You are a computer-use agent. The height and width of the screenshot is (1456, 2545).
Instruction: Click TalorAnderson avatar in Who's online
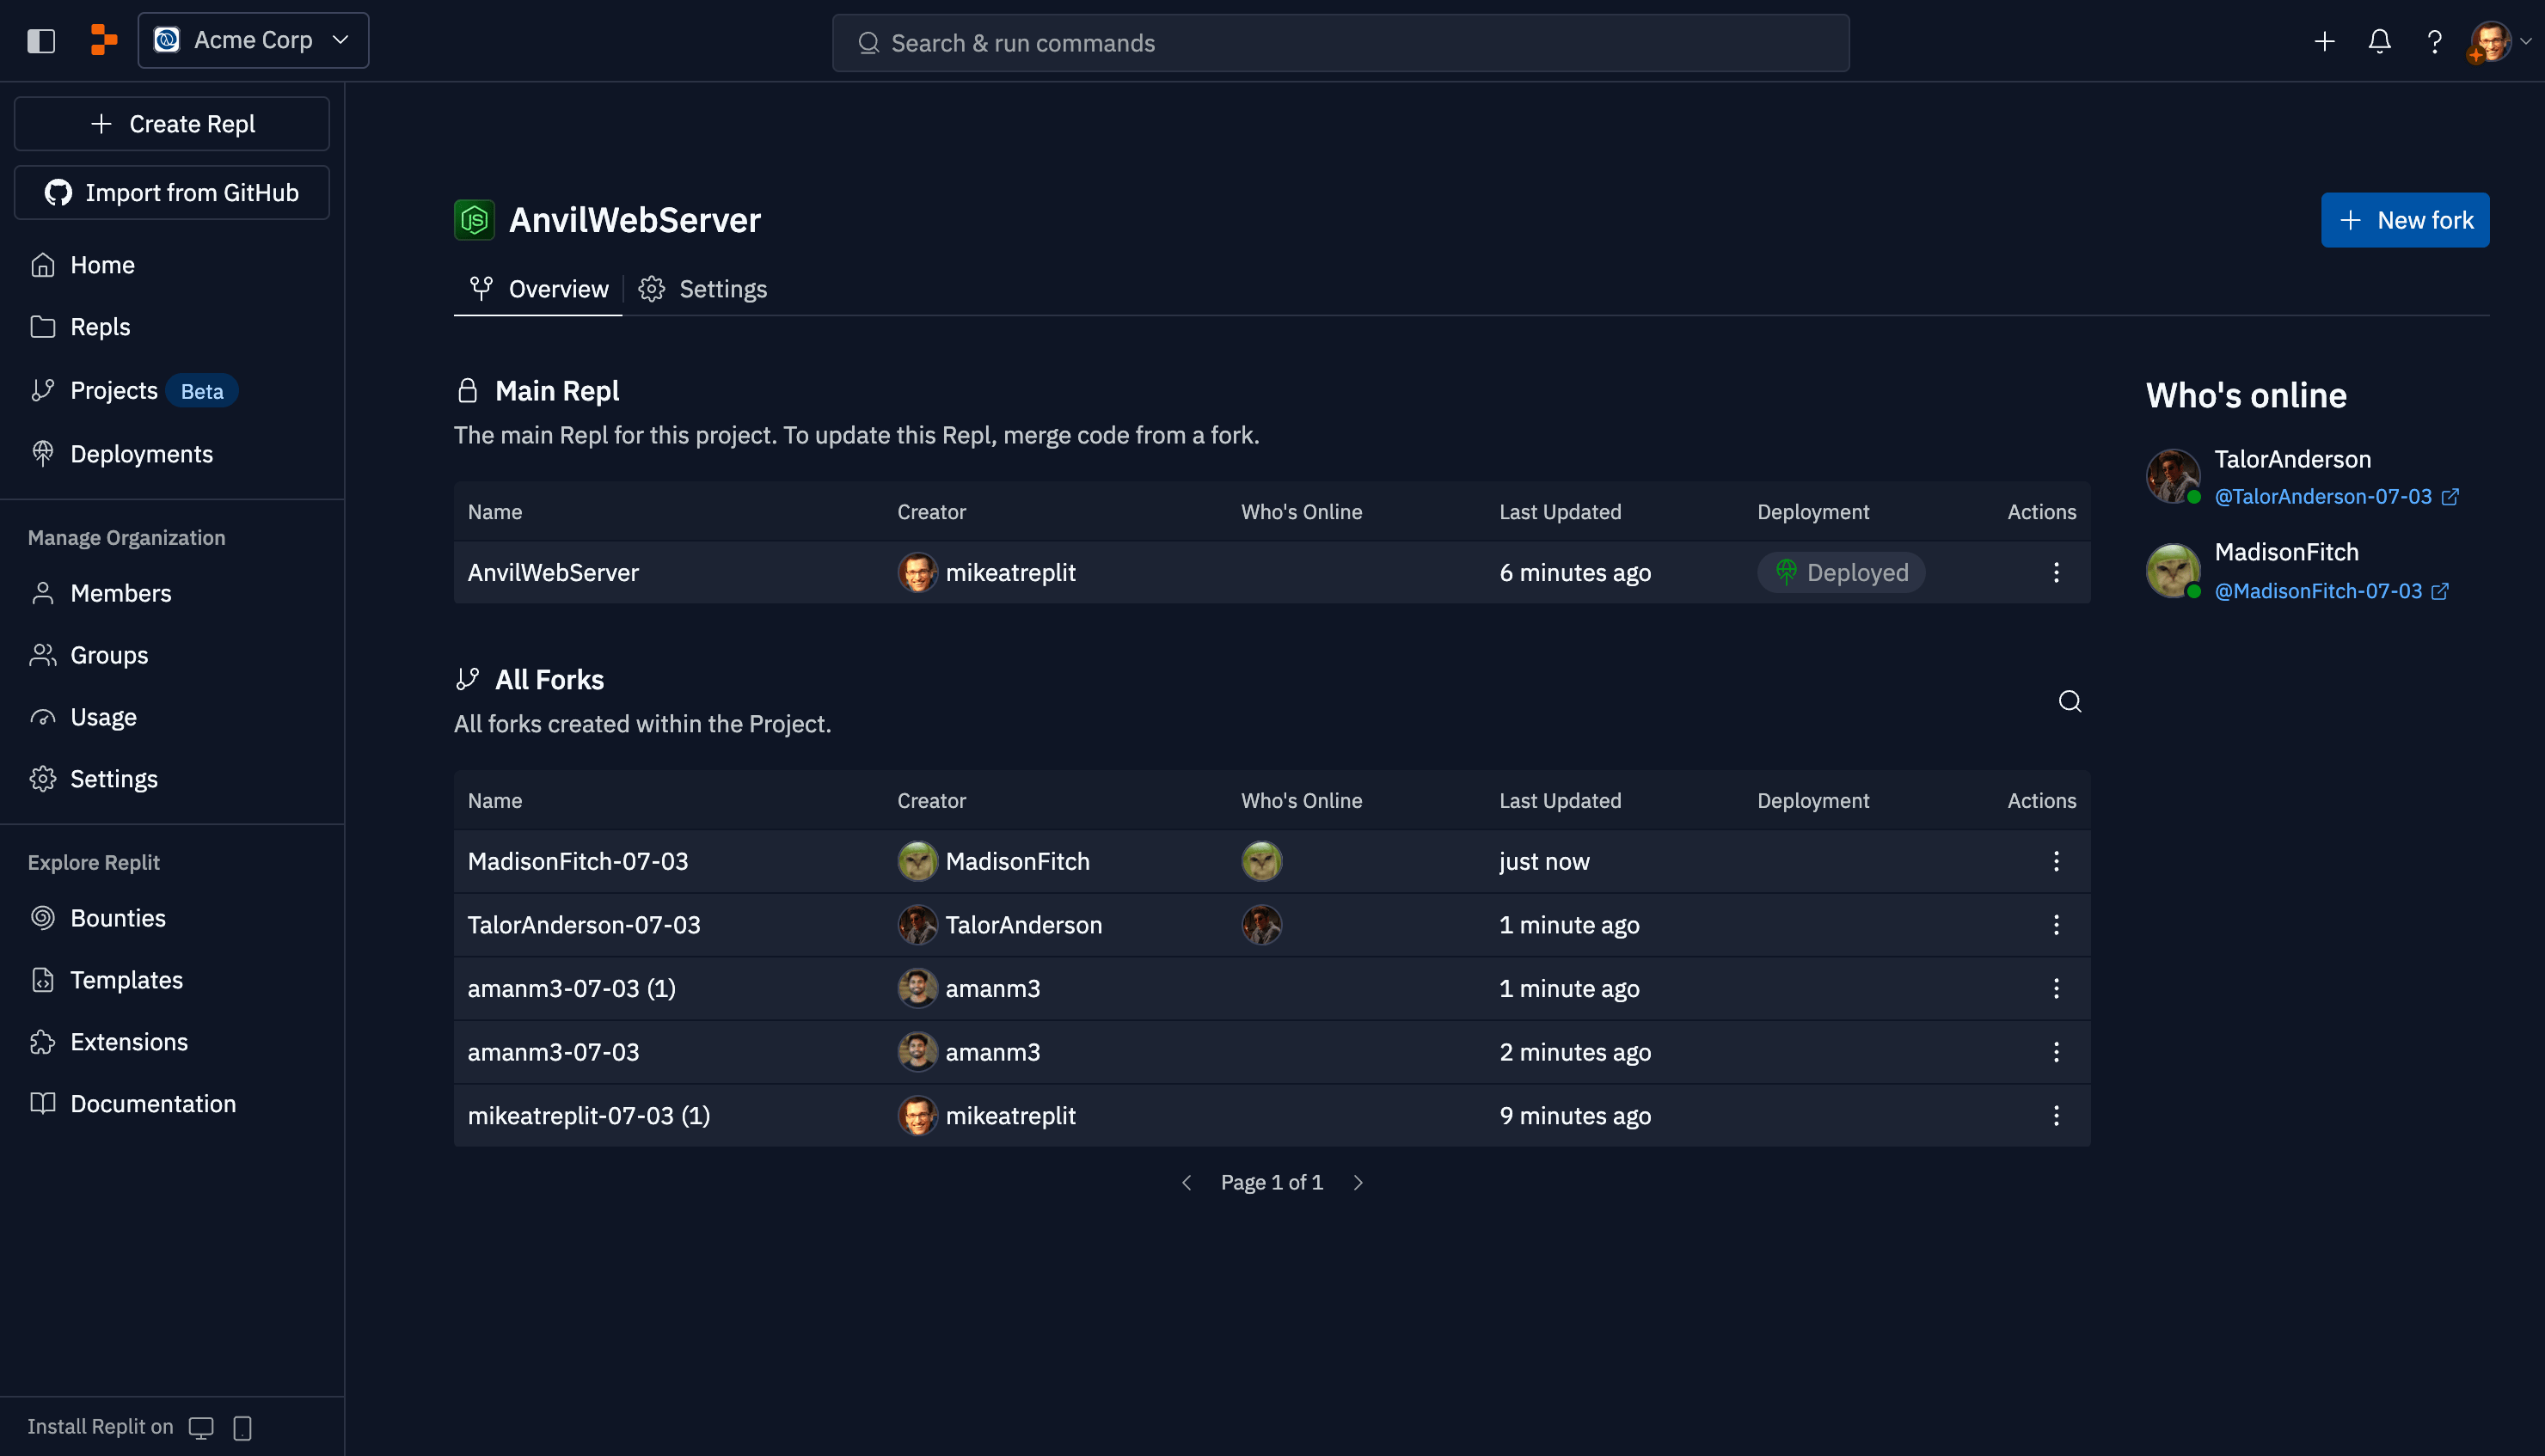(2172, 476)
